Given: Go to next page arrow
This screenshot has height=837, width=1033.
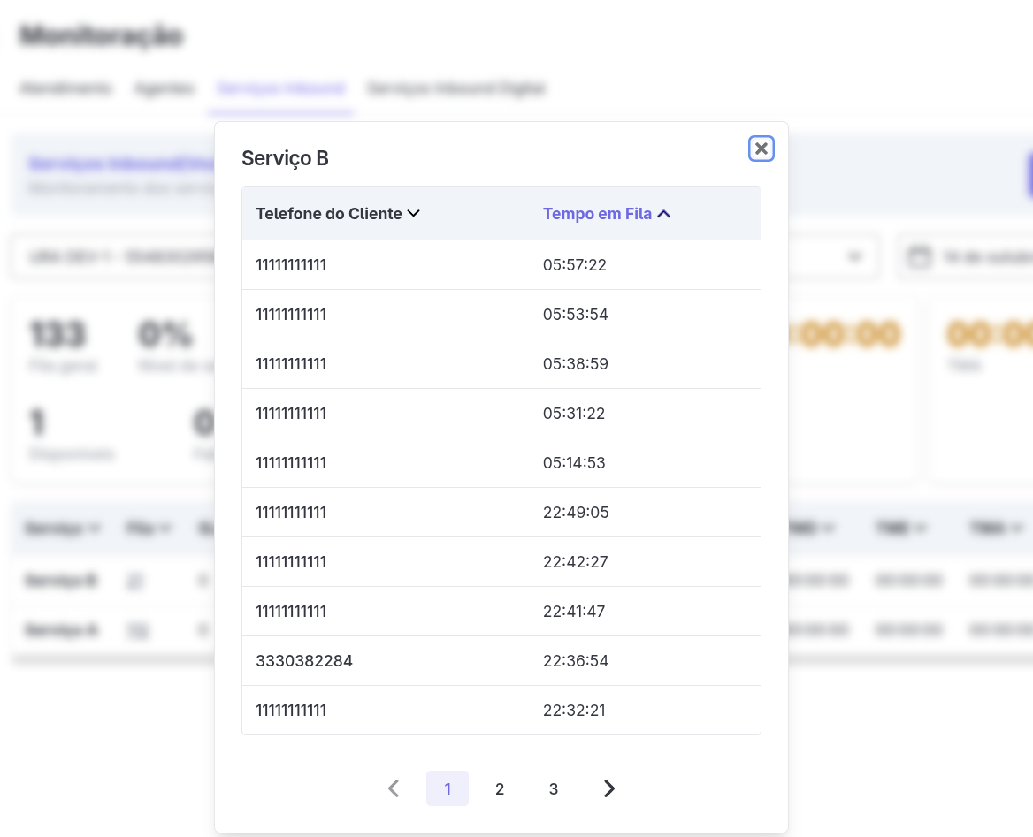Looking at the screenshot, I should 608,788.
